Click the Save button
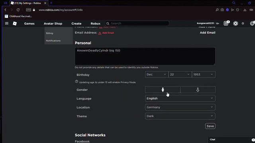 [210, 126]
